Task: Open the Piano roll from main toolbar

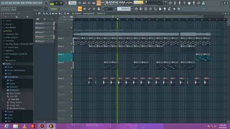Action: click(141, 9)
